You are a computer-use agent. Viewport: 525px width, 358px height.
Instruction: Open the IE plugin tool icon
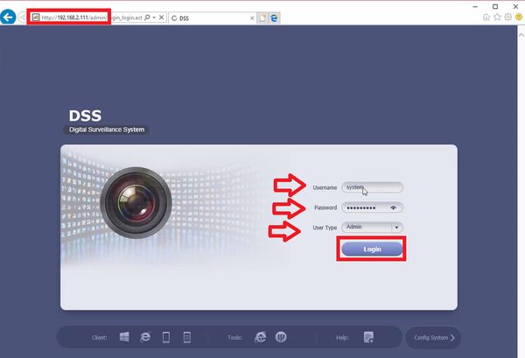[x=260, y=337]
